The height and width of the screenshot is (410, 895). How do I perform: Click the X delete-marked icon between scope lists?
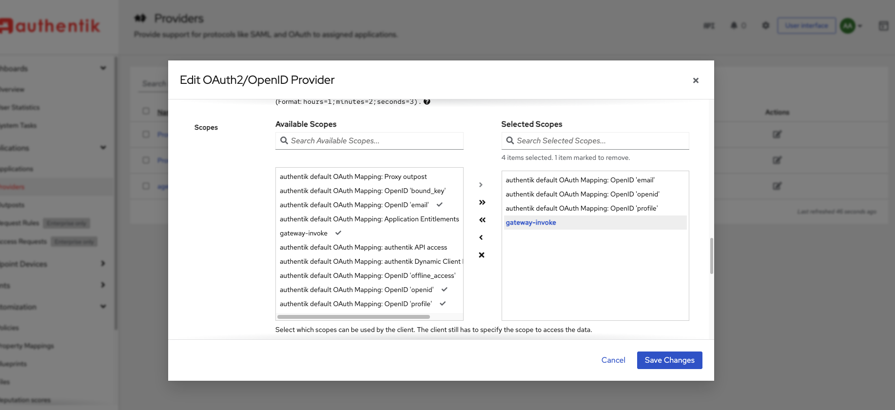(482, 255)
